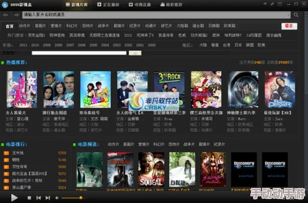The width and height of the screenshot is (308, 203).
Task: Click the white promo input box
Action: 79,53
